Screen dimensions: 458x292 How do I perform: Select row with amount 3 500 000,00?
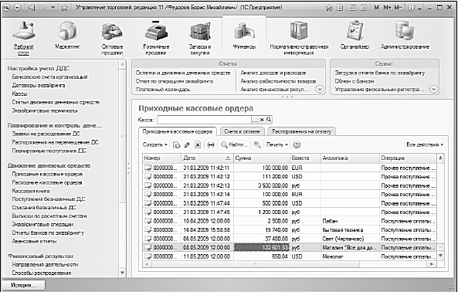[290, 185]
